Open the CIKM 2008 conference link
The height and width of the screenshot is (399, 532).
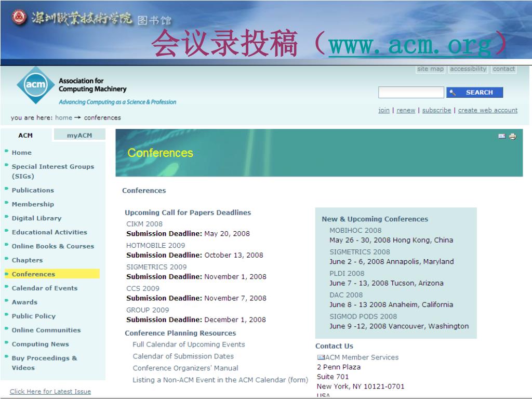pyautogui.click(x=144, y=224)
